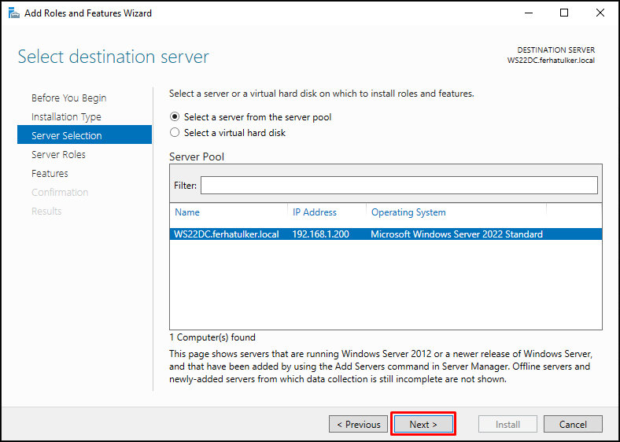Sort by the Operating System column header

(x=408, y=212)
